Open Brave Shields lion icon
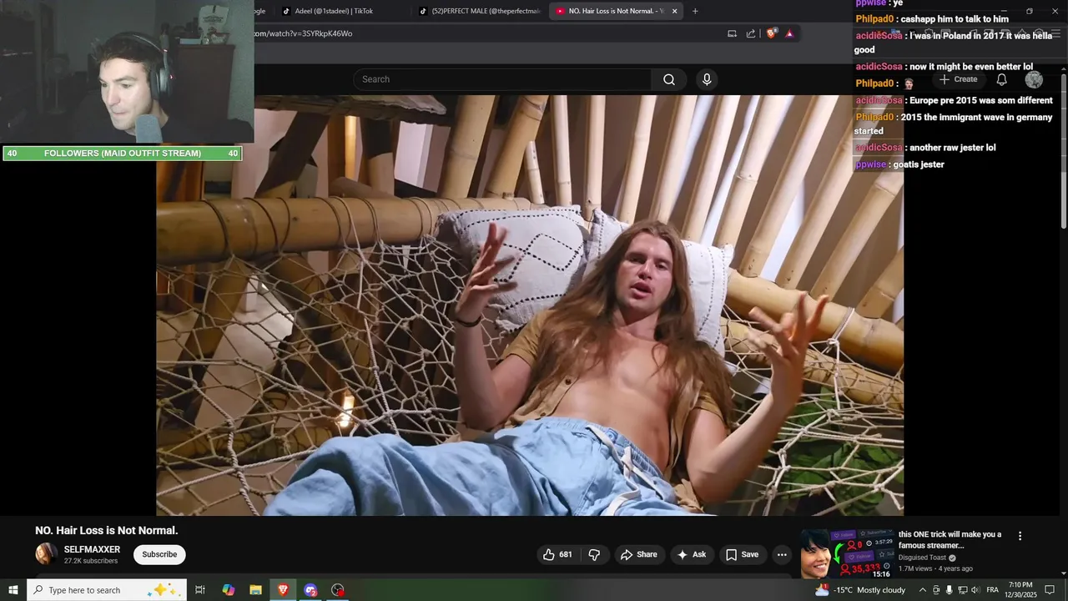 point(772,33)
